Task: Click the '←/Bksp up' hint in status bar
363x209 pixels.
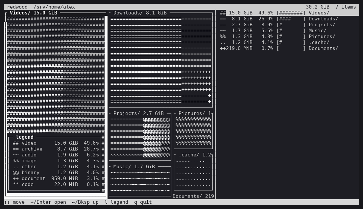Action: pos(85,202)
